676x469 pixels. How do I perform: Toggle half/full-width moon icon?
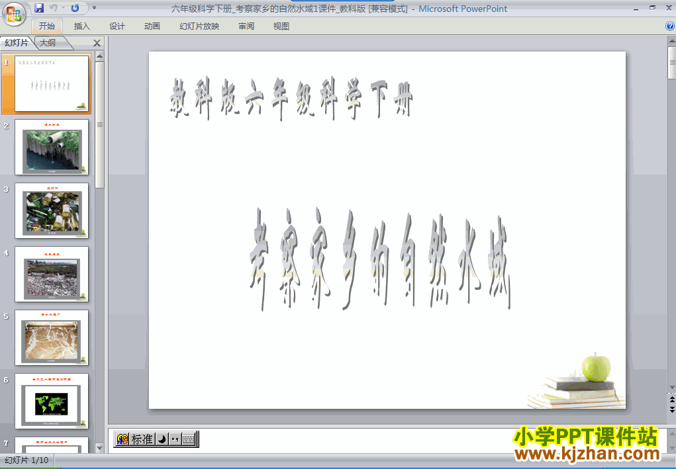[x=162, y=439]
